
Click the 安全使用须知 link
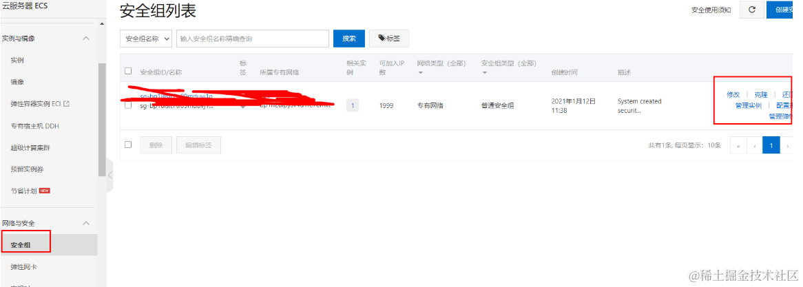point(711,10)
